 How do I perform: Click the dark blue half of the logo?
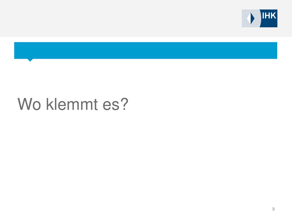click(x=269, y=19)
